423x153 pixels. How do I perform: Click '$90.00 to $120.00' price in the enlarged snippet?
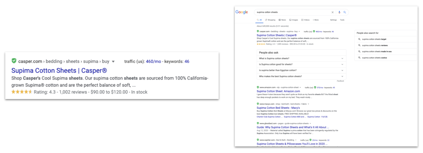(109, 92)
